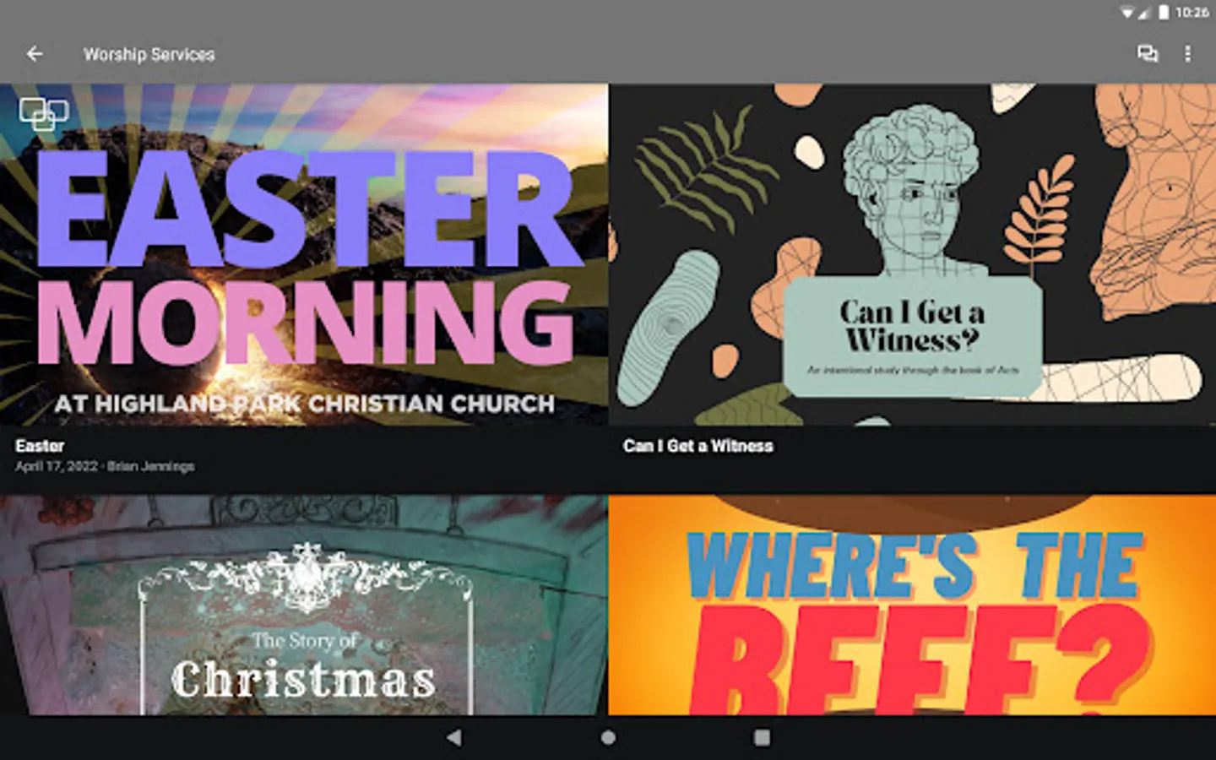Tap the 10:26 clock in status bar

coord(1192,12)
